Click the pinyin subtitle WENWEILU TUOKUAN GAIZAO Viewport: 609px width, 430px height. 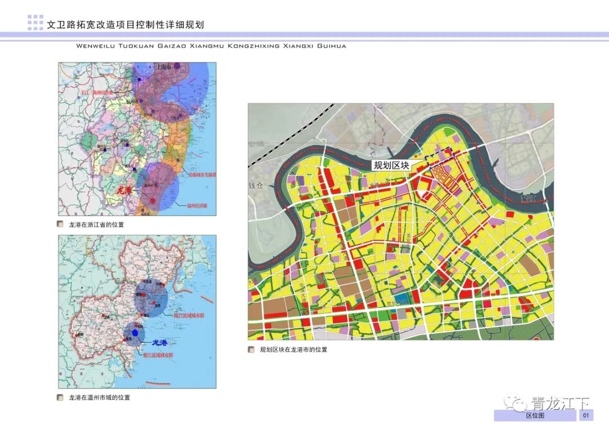point(131,46)
